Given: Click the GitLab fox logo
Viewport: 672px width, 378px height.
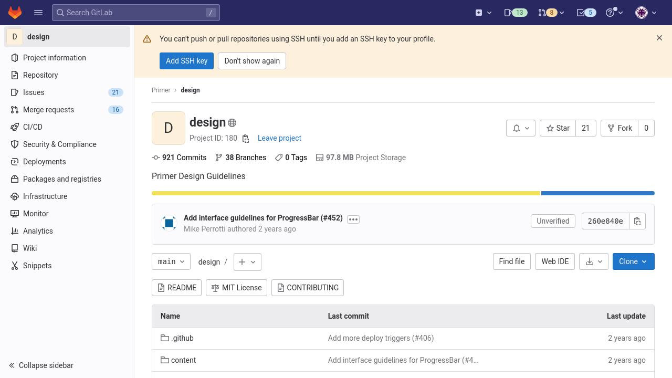Looking at the screenshot, I should tap(15, 13).
